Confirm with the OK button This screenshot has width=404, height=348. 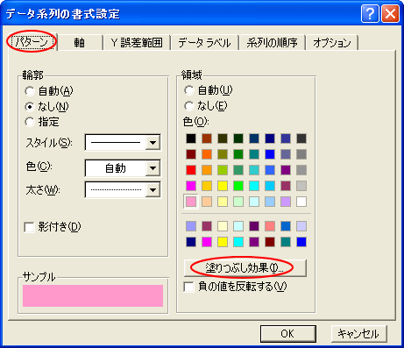coord(288,334)
